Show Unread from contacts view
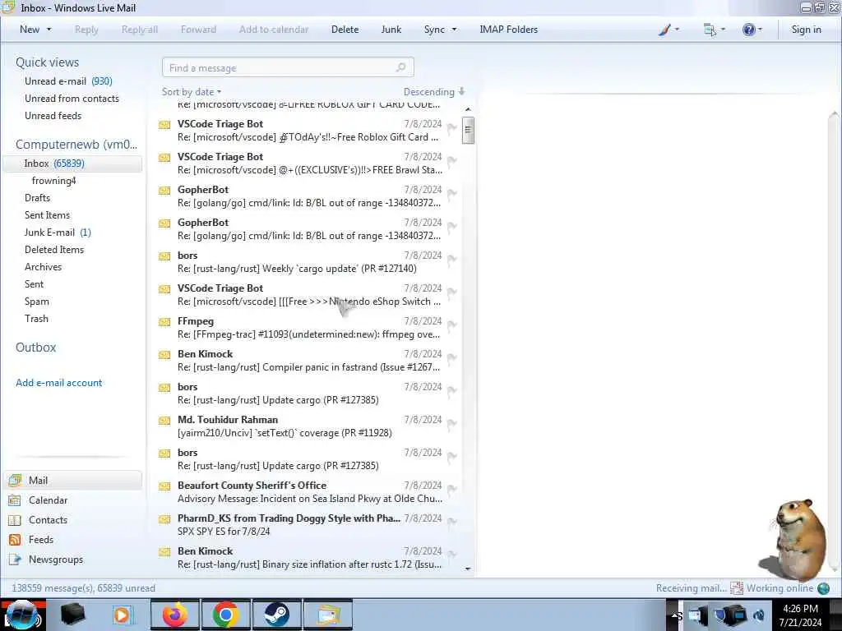Viewport: 842px width, 631px height. coord(72,99)
